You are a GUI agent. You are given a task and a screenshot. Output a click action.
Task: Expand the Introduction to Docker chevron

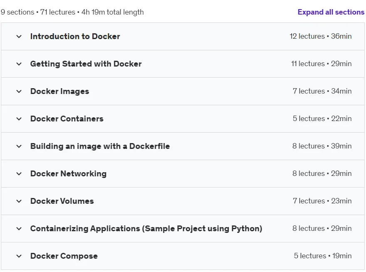point(19,37)
